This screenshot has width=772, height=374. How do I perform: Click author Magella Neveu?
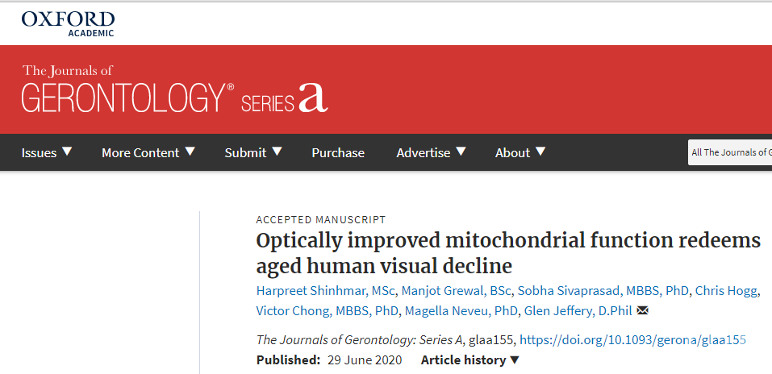pyautogui.click(x=461, y=311)
